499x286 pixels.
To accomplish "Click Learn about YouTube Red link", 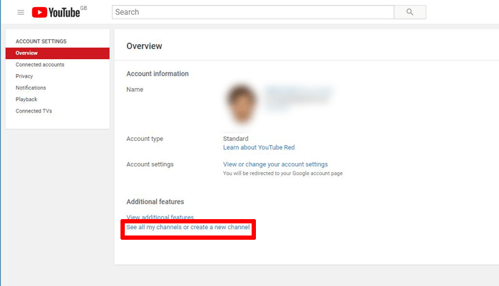I will [x=259, y=147].
